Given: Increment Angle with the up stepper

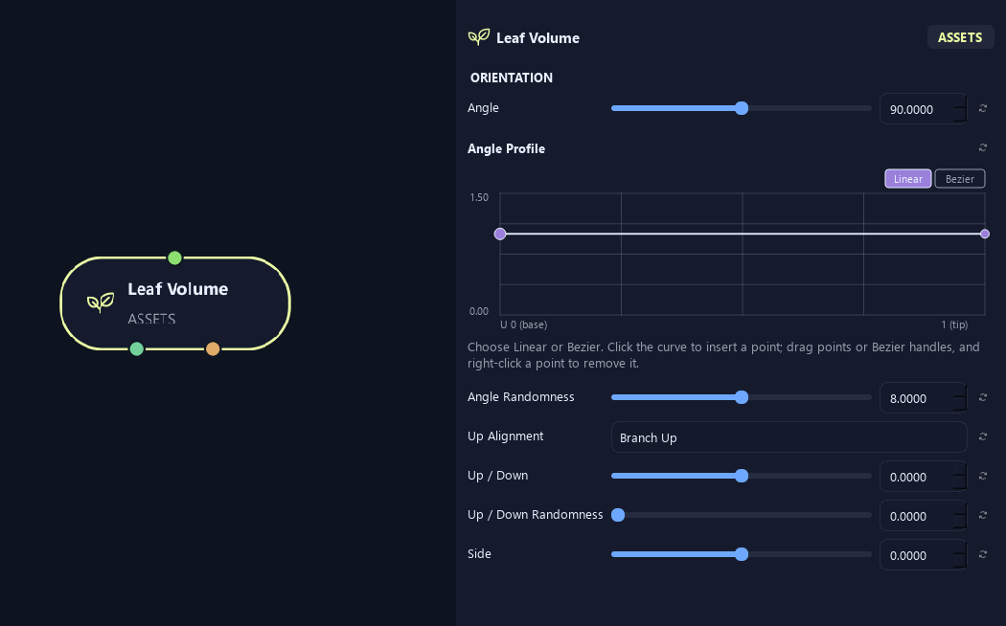Looking at the screenshot, I should 960,101.
